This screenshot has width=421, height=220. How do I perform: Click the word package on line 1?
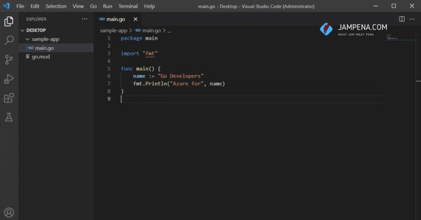coord(132,38)
